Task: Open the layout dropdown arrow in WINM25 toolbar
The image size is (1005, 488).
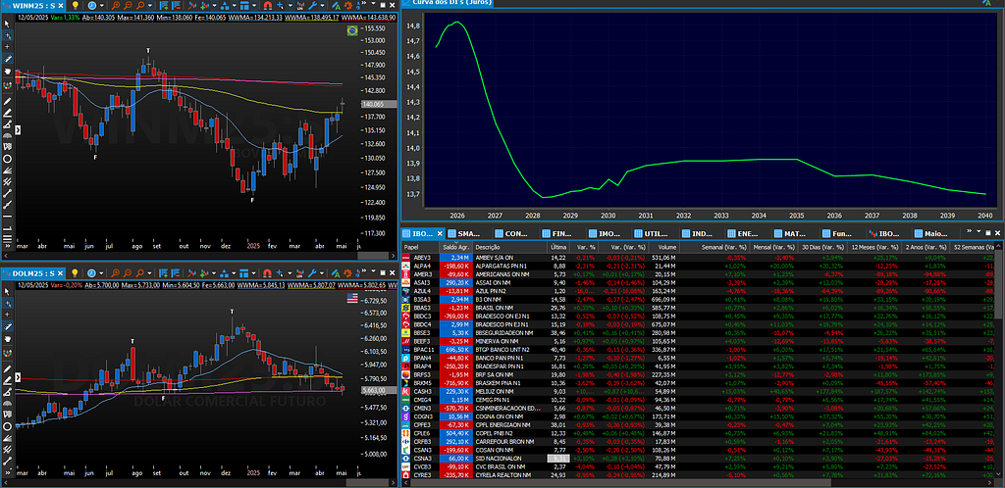Action: (254, 5)
